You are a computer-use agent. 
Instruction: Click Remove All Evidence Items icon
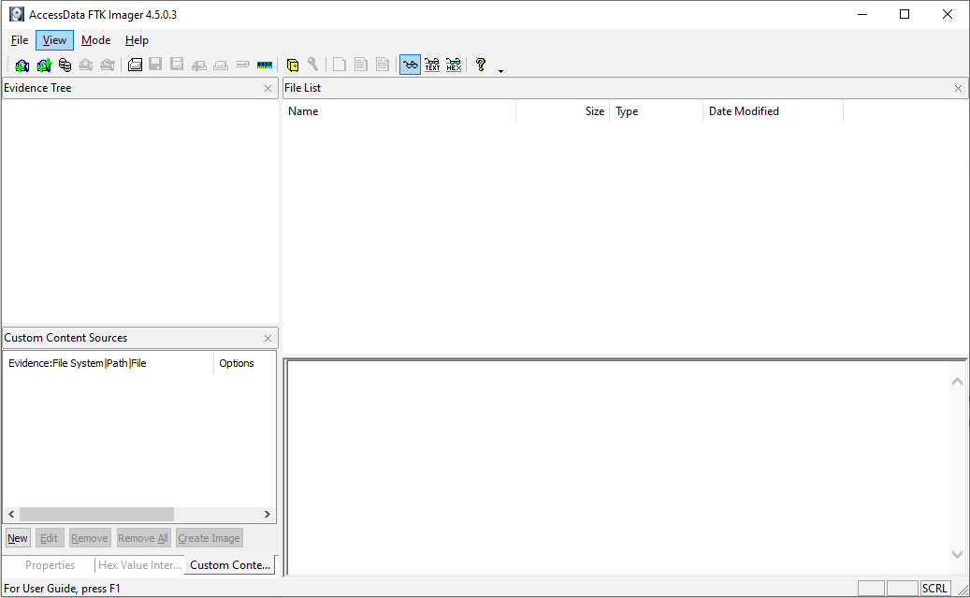108,65
